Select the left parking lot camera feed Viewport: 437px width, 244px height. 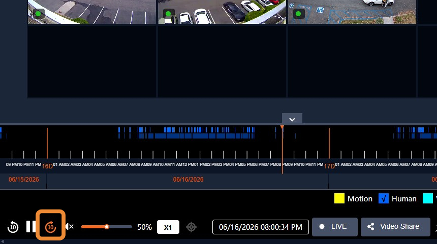pos(92,12)
